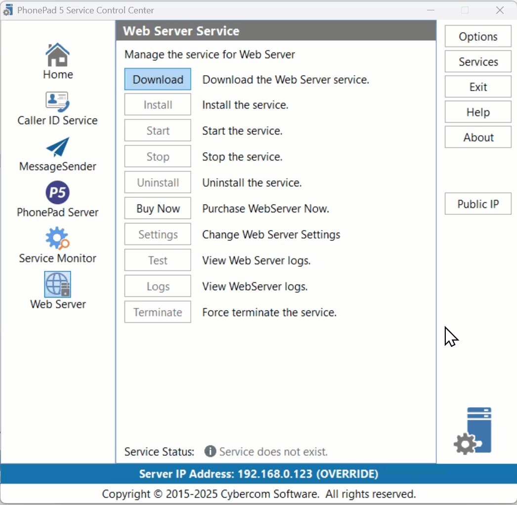Click the Start service button

pyautogui.click(x=158, y=130)
